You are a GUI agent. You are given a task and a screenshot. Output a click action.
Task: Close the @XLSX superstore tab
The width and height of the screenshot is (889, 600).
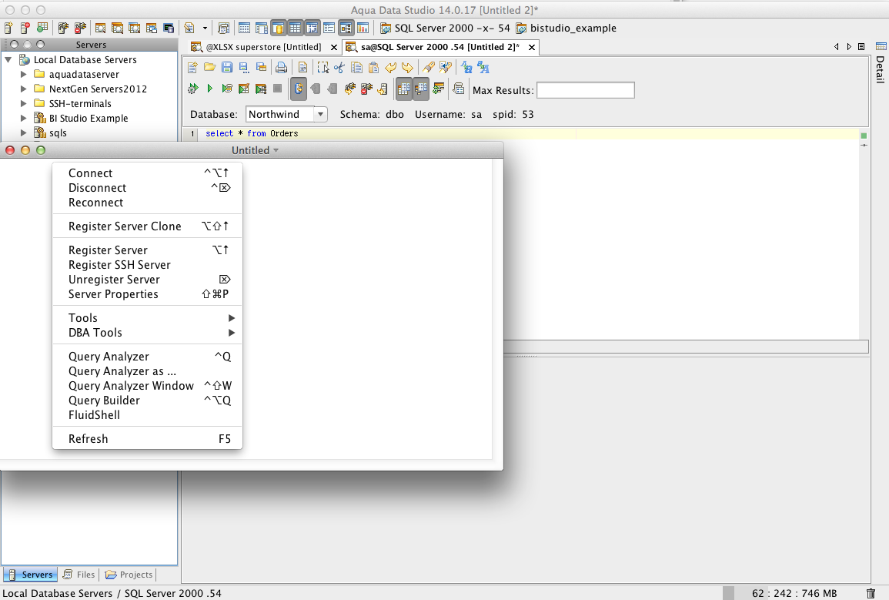coord(334,47)
